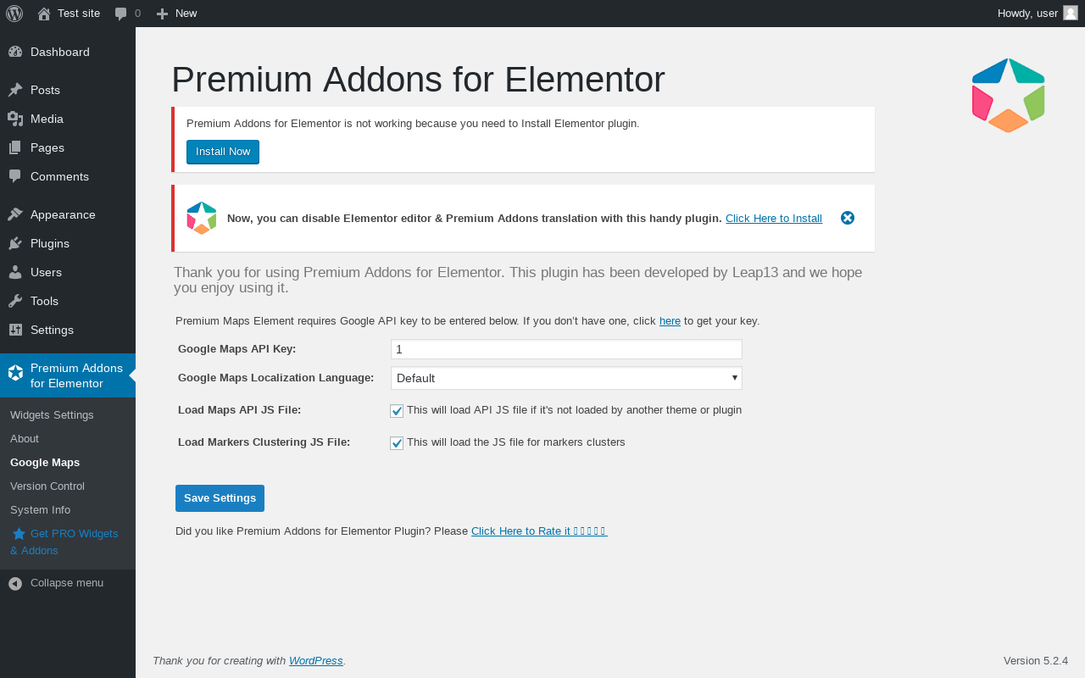The width and height of the screenshot is (1085, 678).
Task: Click the Tools wrench icon
Action: 15,301
